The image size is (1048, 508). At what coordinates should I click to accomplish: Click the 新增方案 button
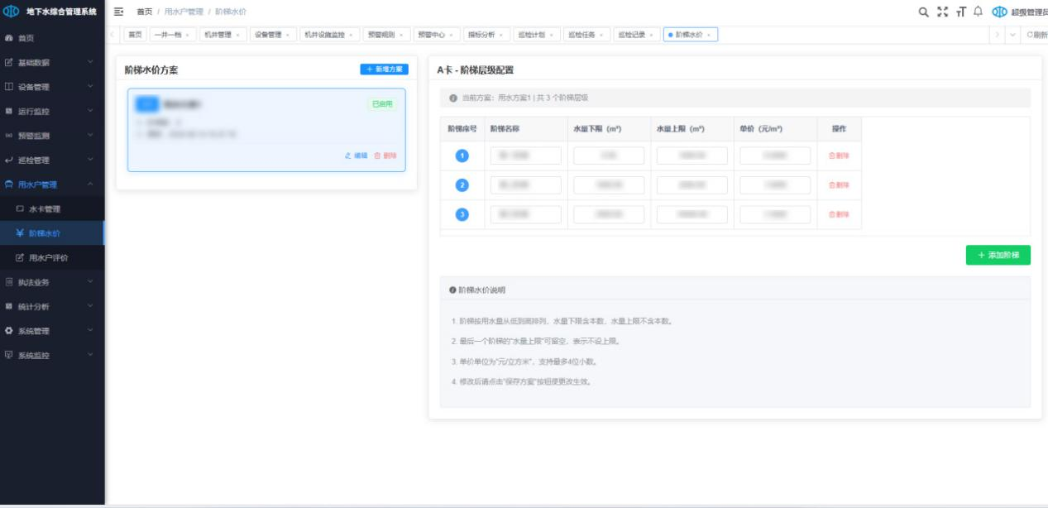pos(384,69)
